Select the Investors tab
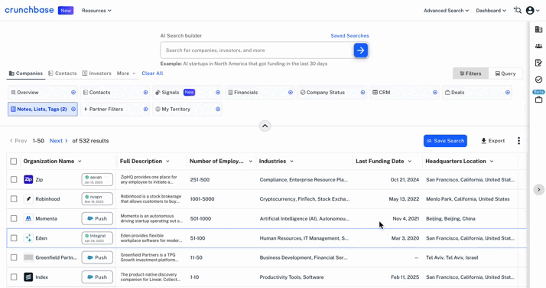The image size is (546, 288). pyautogui.click(x=97, y=74)
